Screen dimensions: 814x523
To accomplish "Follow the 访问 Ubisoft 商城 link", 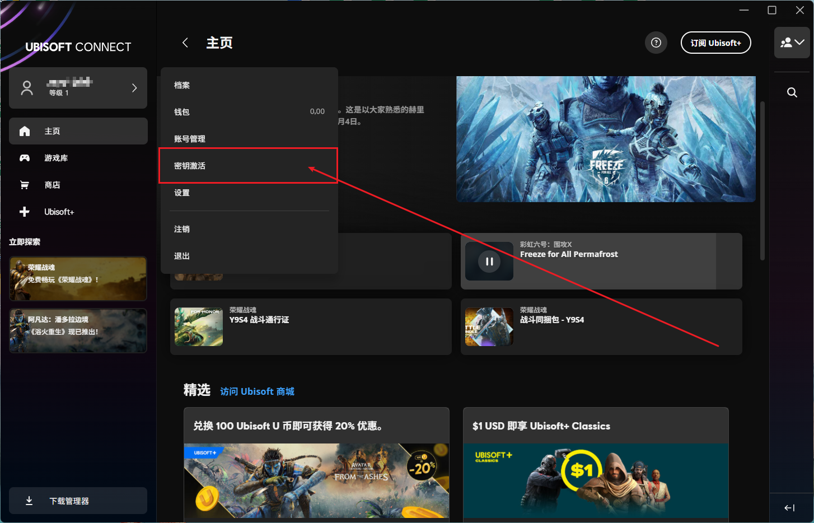I will (x=257, y=391).
